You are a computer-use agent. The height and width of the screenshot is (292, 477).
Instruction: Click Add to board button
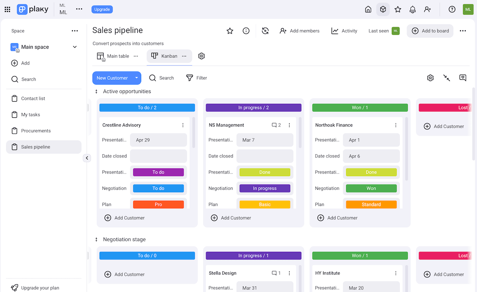[x=430, y=31]
